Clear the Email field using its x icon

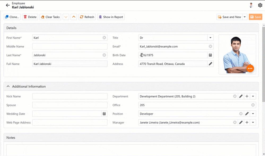[x=210, y=46]
